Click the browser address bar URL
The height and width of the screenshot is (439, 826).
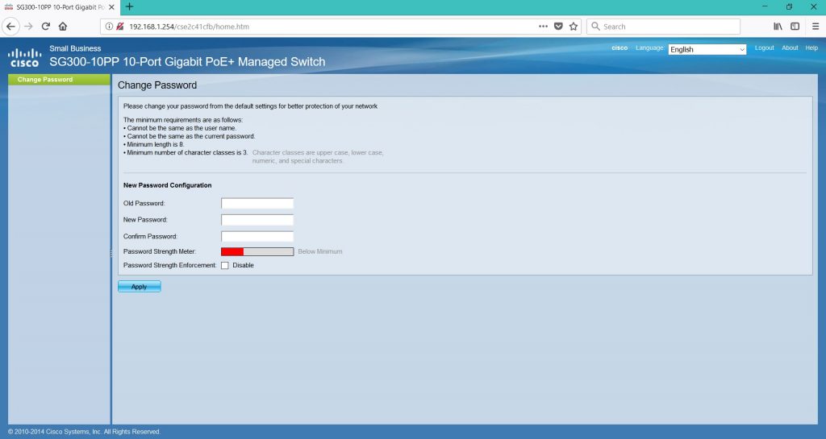(x=189, y=27)
